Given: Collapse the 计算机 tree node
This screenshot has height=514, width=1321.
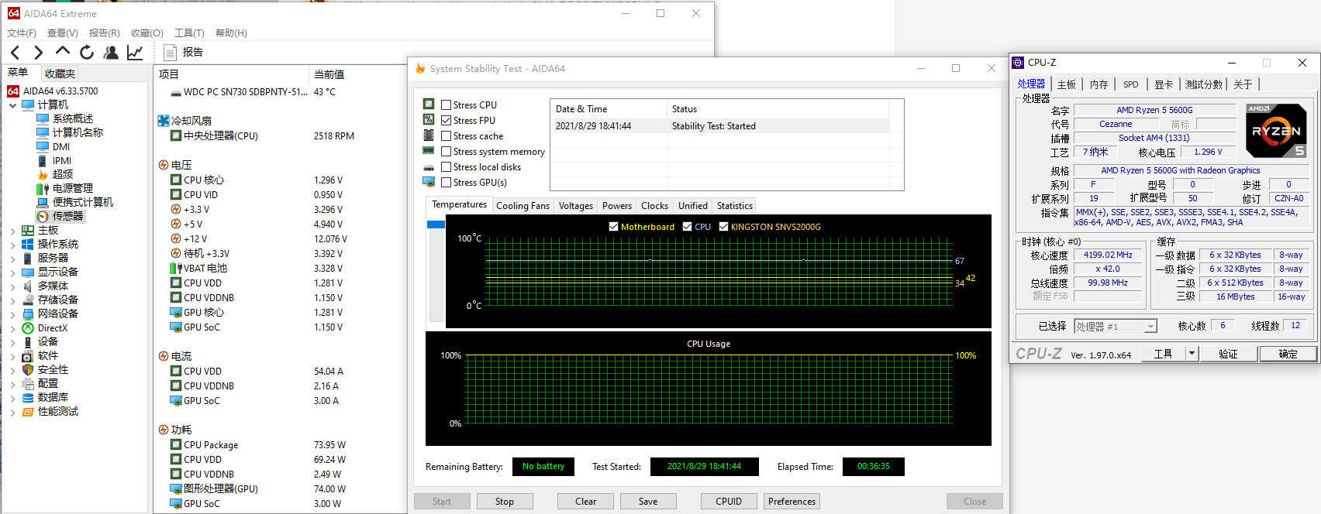Looking at the screenshot, I should tap(12, 105).
